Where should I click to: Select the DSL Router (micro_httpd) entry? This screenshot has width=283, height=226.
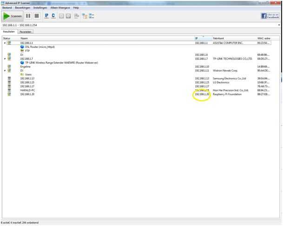click(40, 47)
